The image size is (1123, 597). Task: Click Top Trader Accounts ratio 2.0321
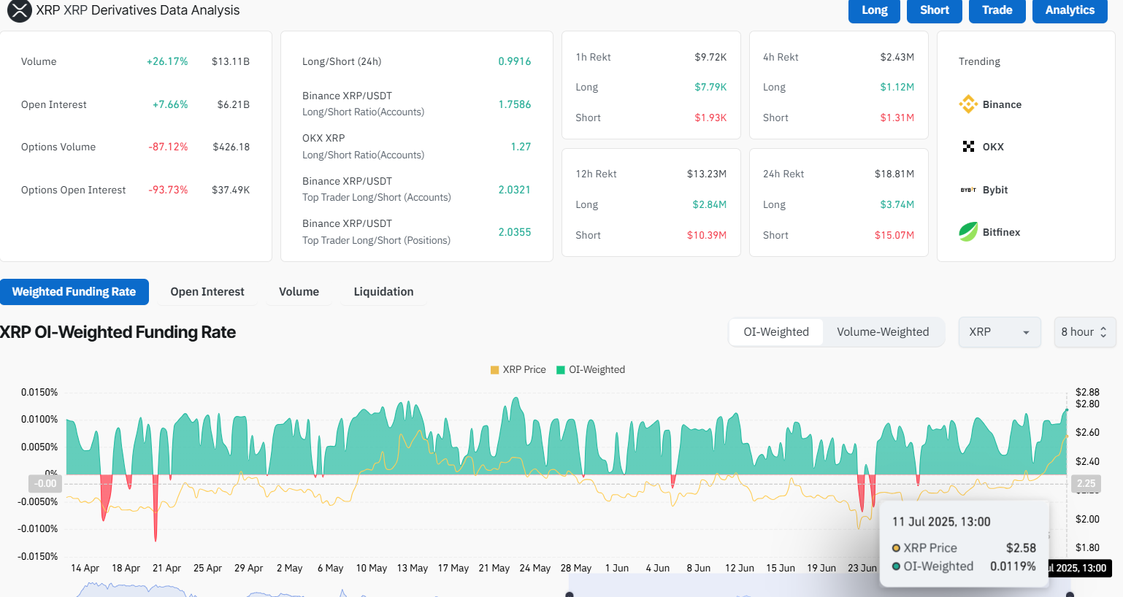tap(515, 190)
